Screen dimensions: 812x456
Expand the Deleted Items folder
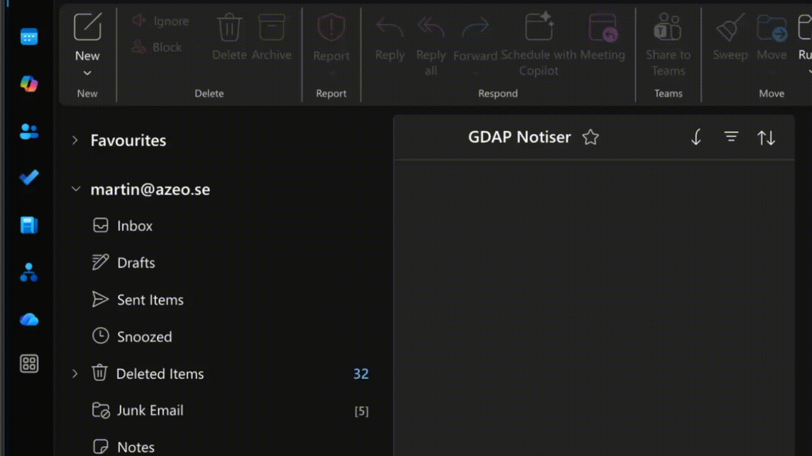coord(75,374)
